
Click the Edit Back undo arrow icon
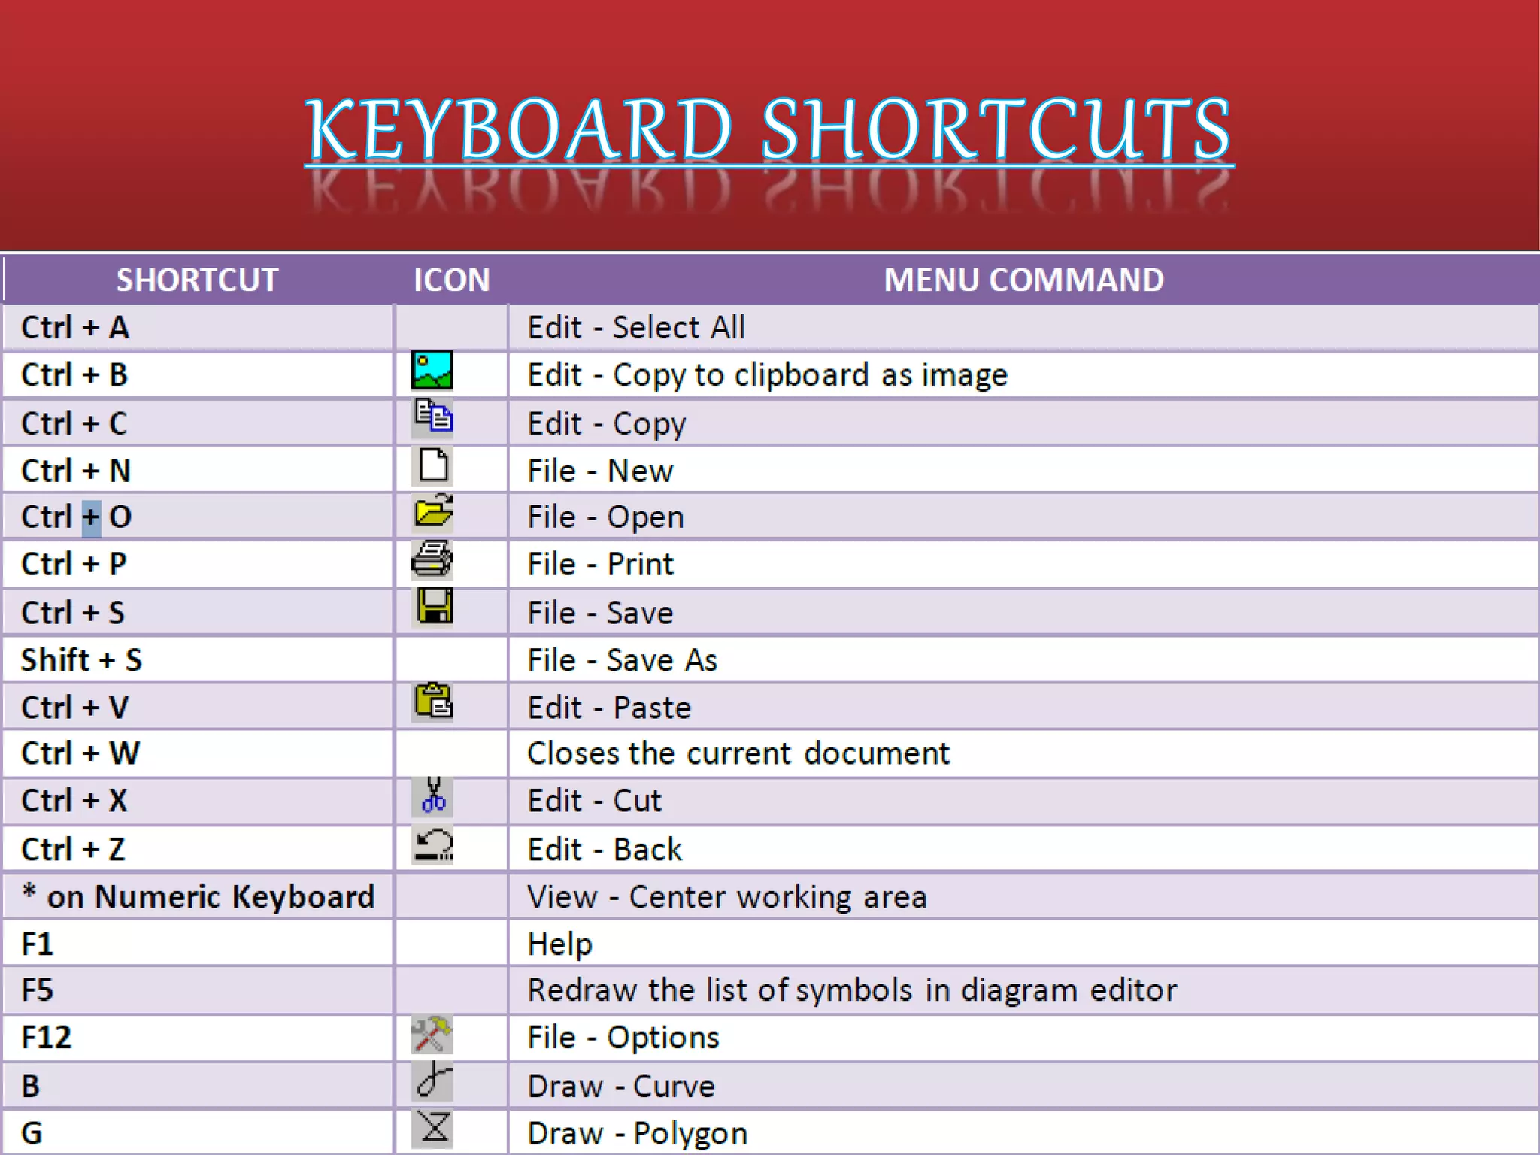point(434,844)
